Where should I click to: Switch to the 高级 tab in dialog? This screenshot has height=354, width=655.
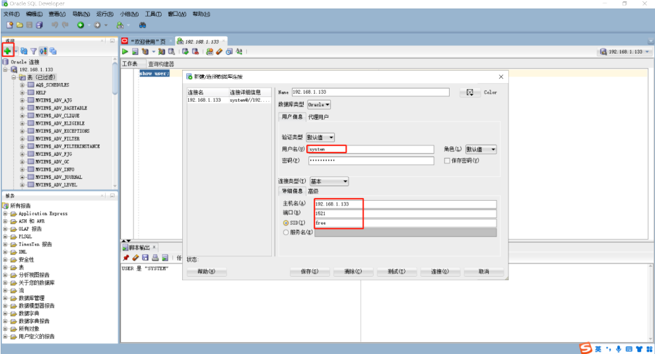coord(313,191)
